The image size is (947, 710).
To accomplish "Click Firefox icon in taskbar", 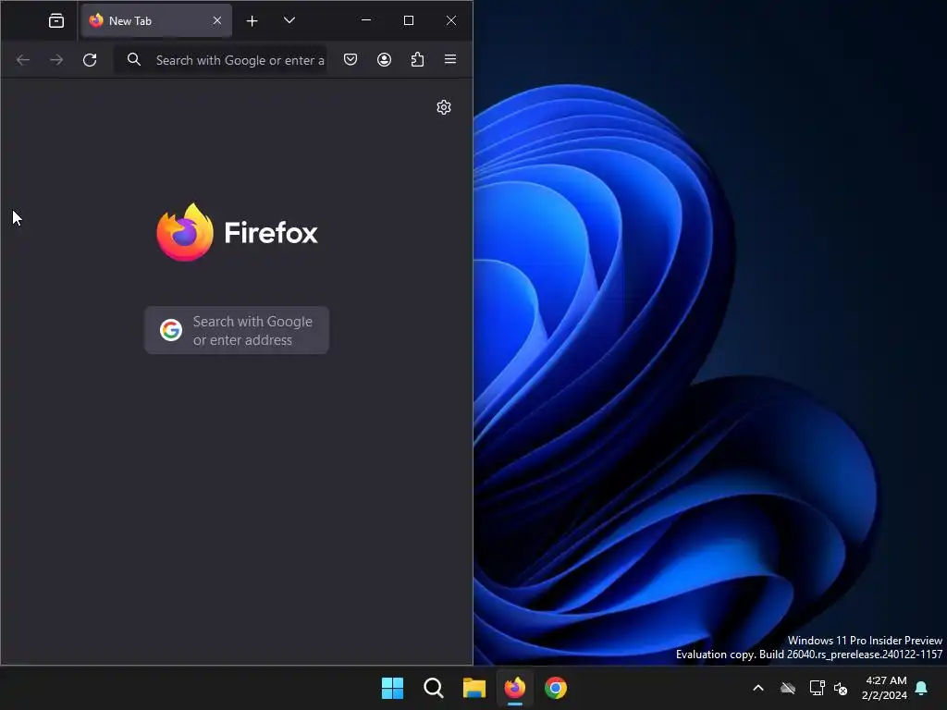I will pos(514,688).
